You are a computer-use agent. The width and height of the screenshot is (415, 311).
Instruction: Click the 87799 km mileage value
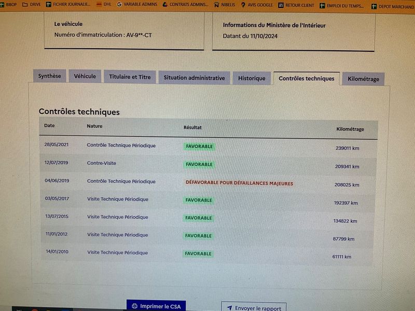pyautogui.click(x=343, y=239)
